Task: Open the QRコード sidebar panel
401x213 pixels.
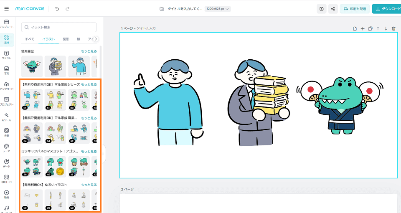Action: (6, 178)
